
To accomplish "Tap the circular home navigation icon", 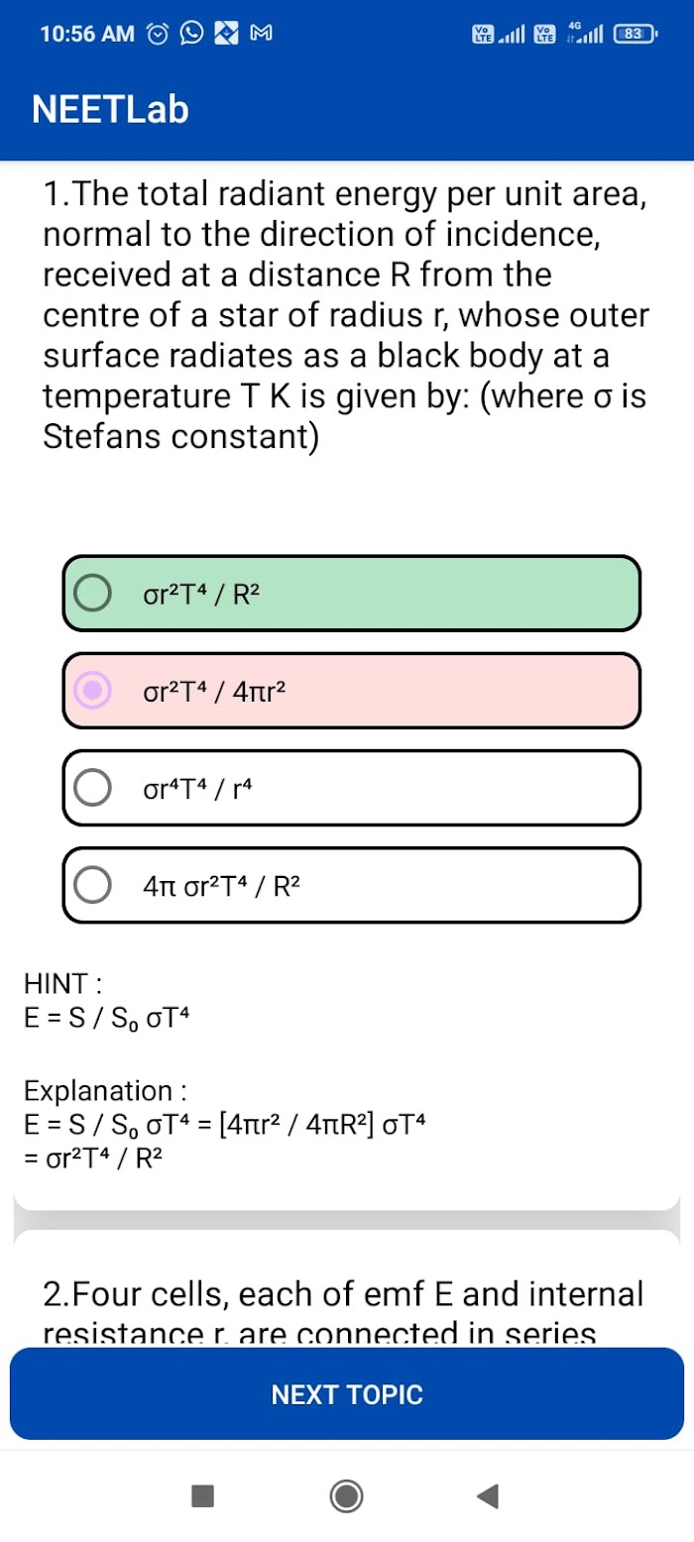I will point(346,1494).
